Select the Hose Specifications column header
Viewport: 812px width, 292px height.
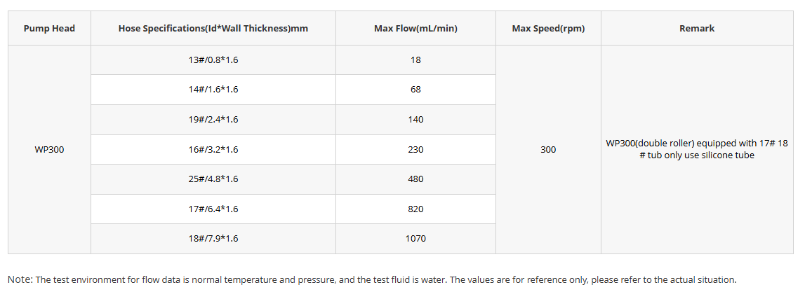(213, 29)
